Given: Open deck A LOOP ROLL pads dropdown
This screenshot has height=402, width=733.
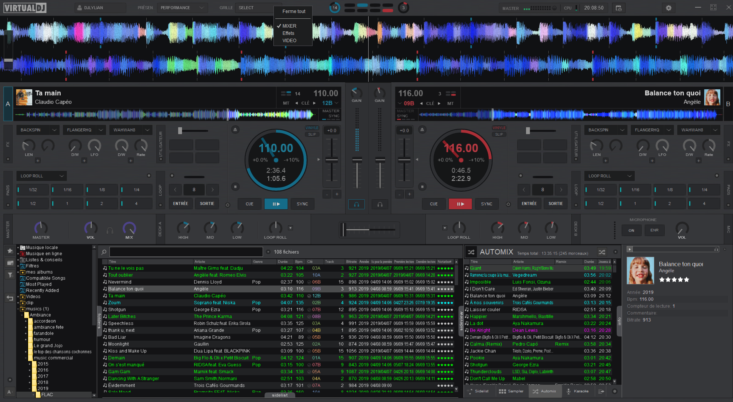Looking at the screenshot, I should 41,176.
